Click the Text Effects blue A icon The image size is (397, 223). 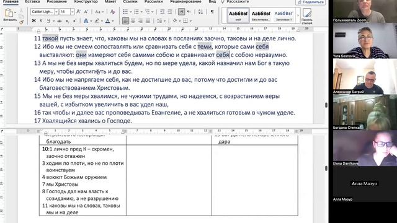pyautogui.click(x=86, y=21)
